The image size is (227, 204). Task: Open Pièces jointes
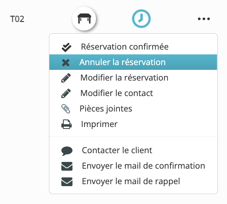(x=133, y=108)
